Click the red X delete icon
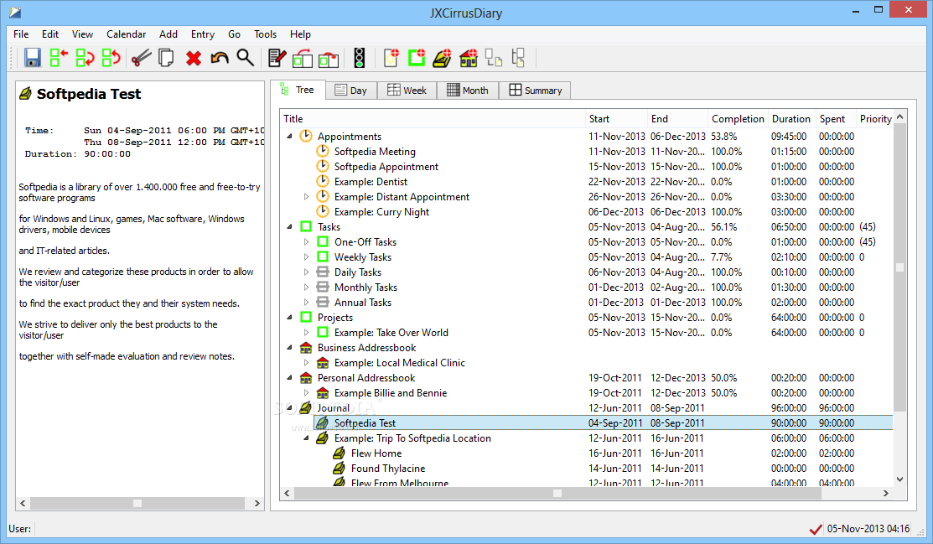 click(194, 59)
